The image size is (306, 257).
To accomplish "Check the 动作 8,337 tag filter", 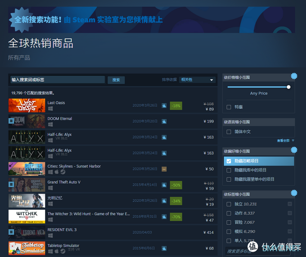I will (x=229, y=213).
